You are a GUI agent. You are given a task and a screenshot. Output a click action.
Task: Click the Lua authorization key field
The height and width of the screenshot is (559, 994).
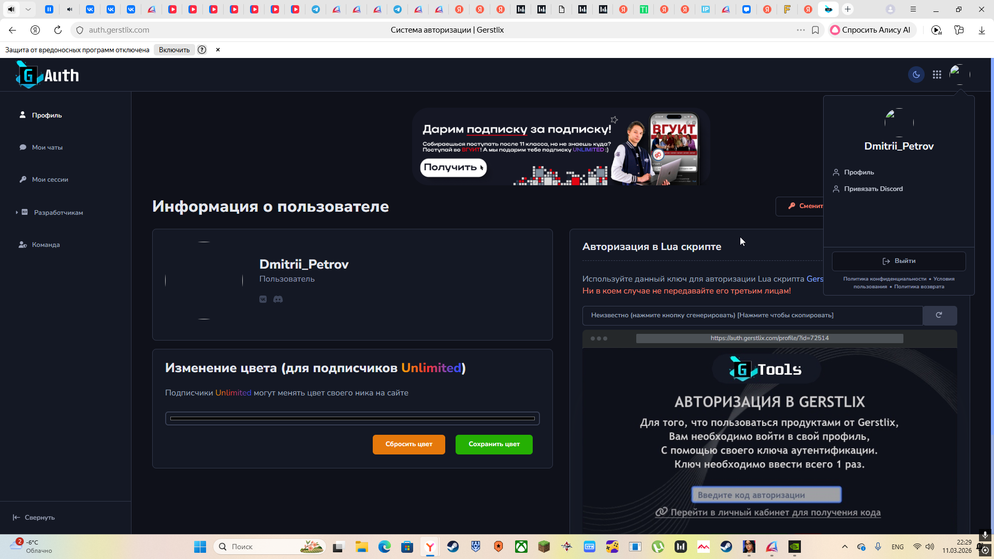(x=752, y=315)
